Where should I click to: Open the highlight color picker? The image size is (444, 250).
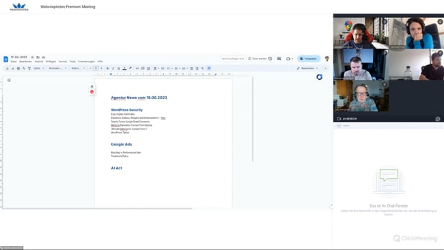(130, 68)
